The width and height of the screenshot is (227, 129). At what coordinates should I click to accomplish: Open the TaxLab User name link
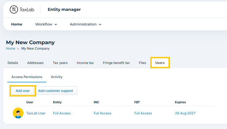pyautogui.click(x=36, y=113)
